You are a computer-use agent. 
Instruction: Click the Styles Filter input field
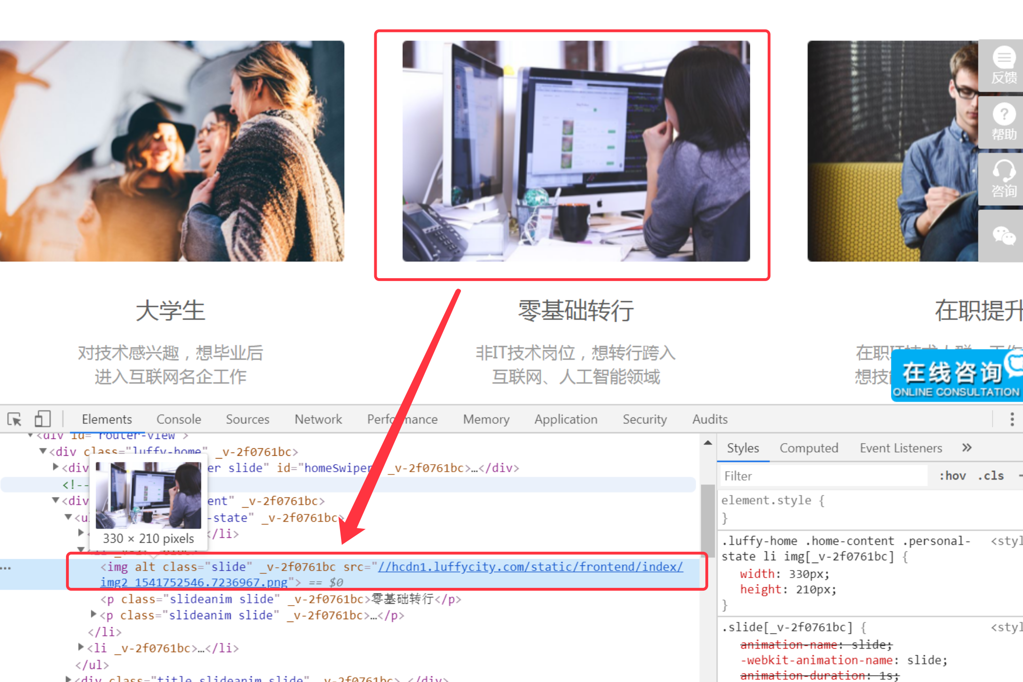823,476
